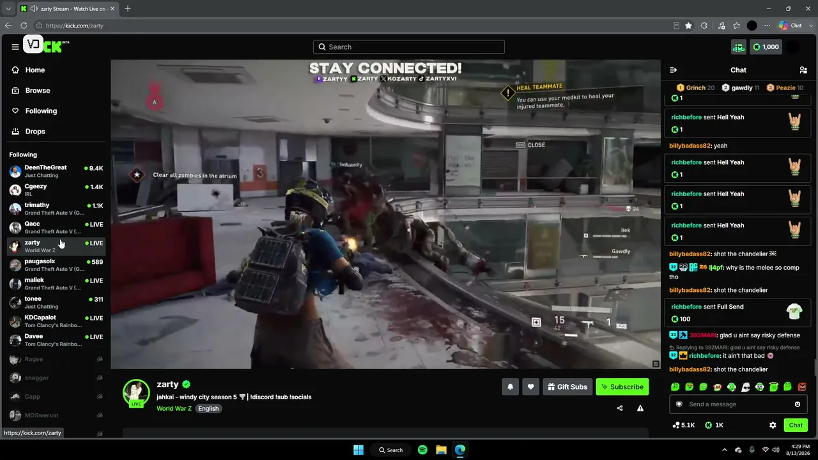818x460 pixels.
Task: Click the Kick search field
Action: (x=409, y=47)
